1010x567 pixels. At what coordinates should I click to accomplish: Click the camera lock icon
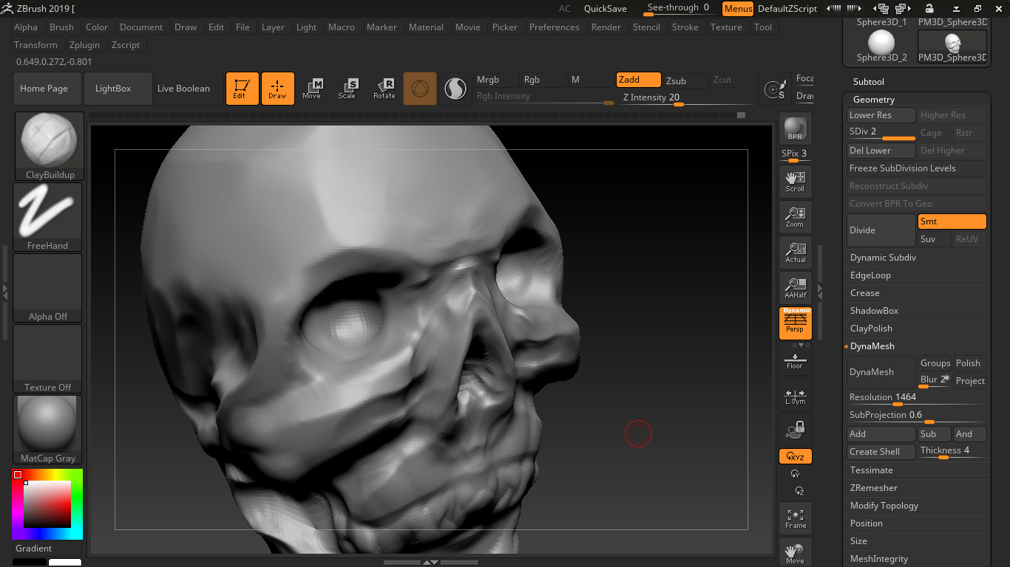click(796, 429)
